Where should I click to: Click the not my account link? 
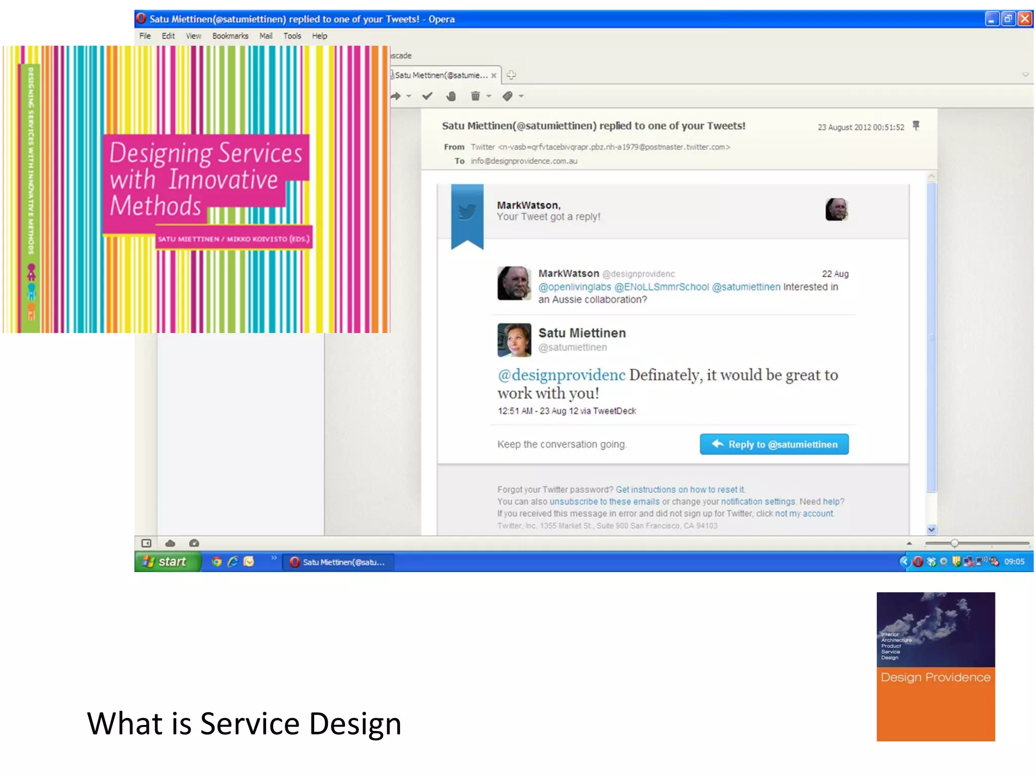tap(804, 514)
